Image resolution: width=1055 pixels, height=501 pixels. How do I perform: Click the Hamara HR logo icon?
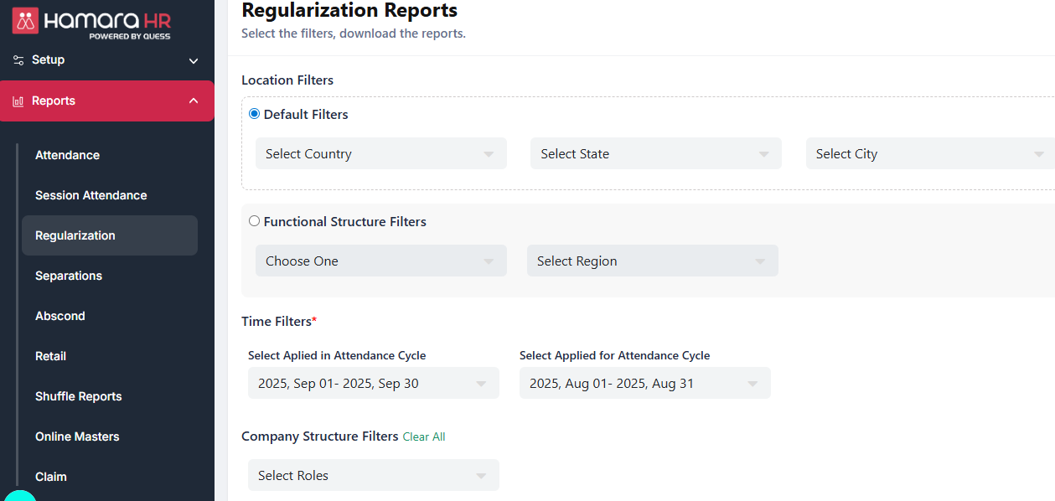[25, 20]
